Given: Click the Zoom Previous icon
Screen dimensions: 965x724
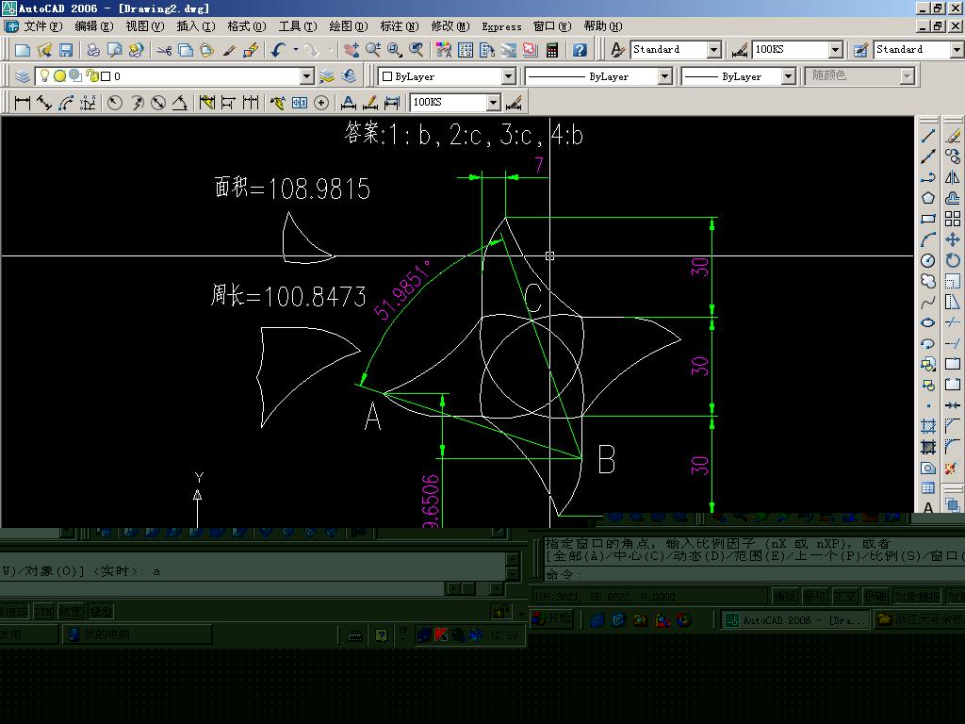Looking at the screenshot, I should click(x=417, y=51).
